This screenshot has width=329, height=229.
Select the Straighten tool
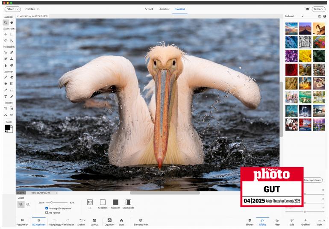12,114
